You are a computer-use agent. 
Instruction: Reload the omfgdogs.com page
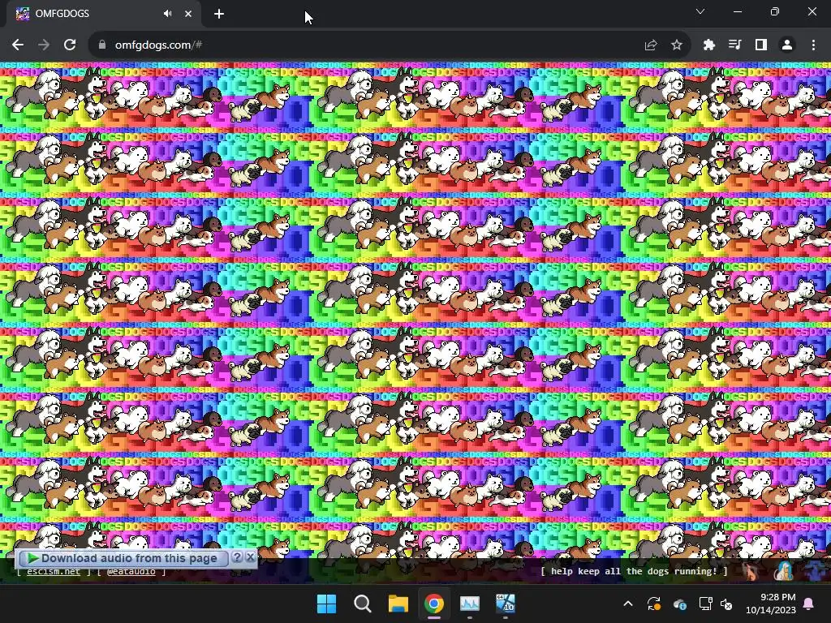(70, 45)
